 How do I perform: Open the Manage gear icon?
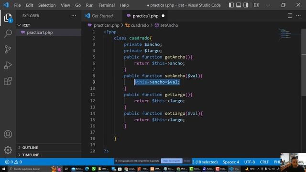8,150
